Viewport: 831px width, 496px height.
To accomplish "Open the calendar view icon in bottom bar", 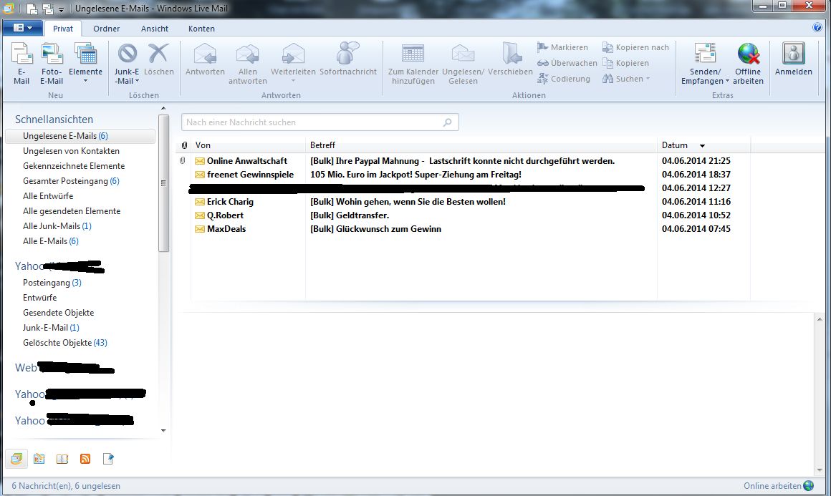I will [39, 459].
